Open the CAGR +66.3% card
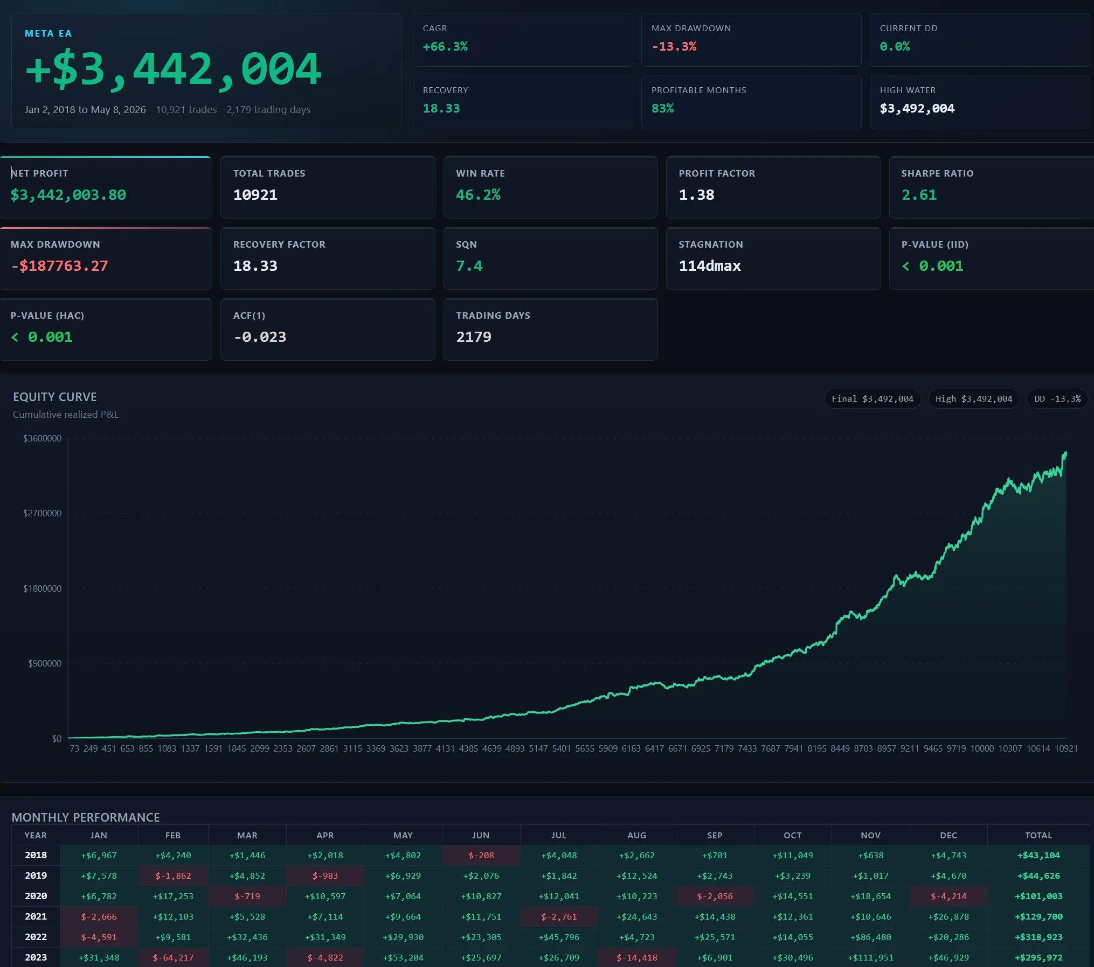The image size is (1094, 967). (x=523, y=40)
